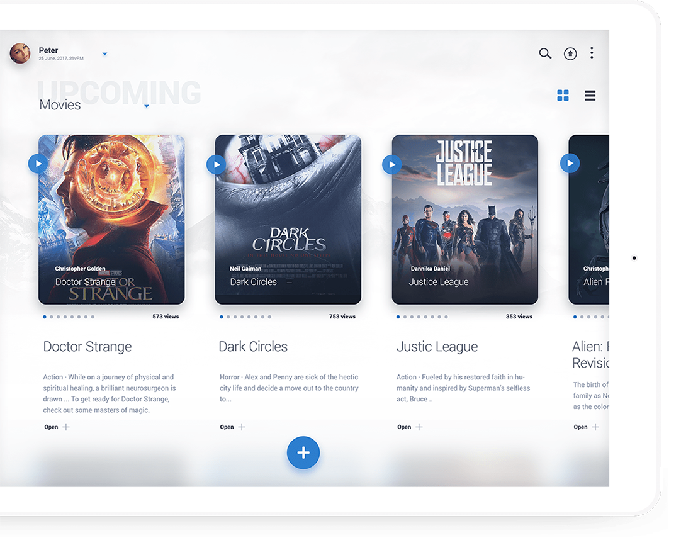Open the Dark Circles poster

click(x=288, y=219)
